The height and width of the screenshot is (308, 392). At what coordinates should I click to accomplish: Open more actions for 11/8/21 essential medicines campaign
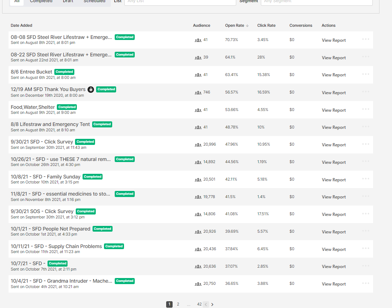pos(366,196)
